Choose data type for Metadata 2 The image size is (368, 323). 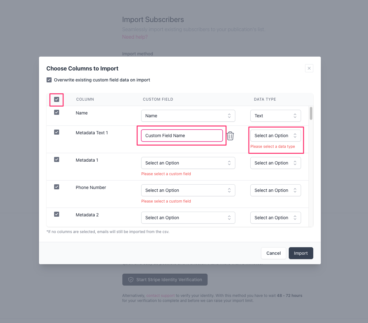click(x=275, y=218)
